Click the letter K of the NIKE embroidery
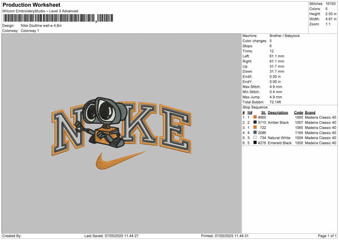 point(141,123)
